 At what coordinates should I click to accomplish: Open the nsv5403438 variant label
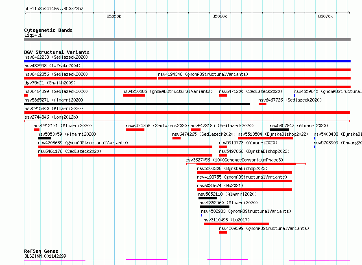click(x=338, y=134)
